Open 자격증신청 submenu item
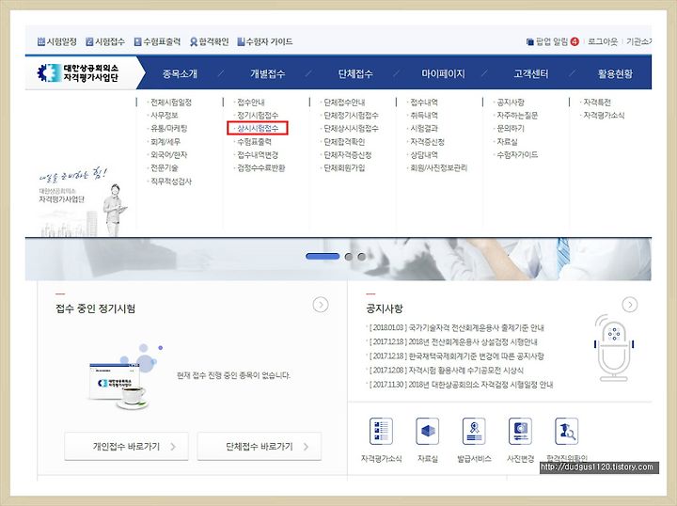 click(428, 142)
